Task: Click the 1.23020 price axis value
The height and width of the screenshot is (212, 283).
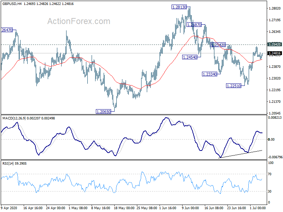Action: tap(275, 78)
